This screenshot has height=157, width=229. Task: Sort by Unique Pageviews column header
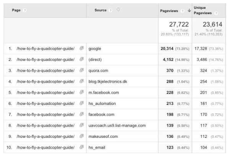(x=203, y=10)
